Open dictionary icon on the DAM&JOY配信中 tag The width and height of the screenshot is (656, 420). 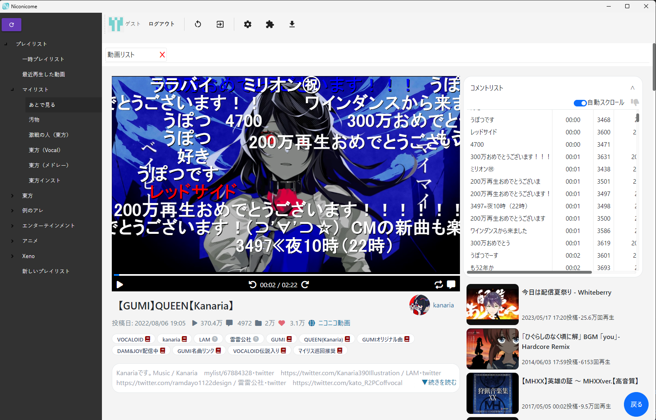point(163,351)
